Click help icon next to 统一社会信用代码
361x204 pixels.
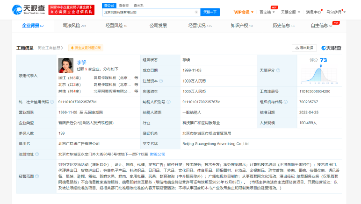(52, 102)
